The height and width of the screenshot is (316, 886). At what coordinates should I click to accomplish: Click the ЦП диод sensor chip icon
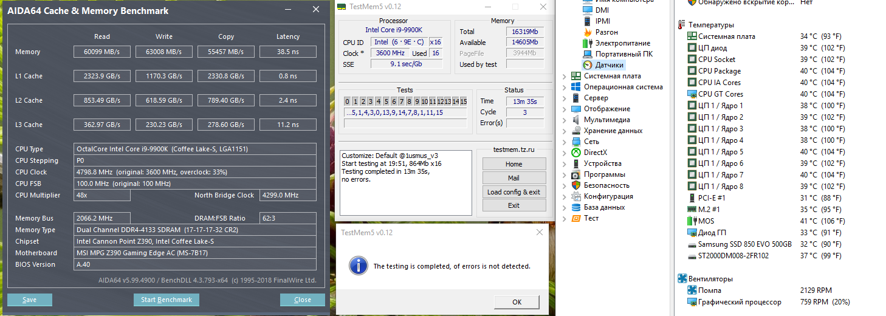coord(692,48)
